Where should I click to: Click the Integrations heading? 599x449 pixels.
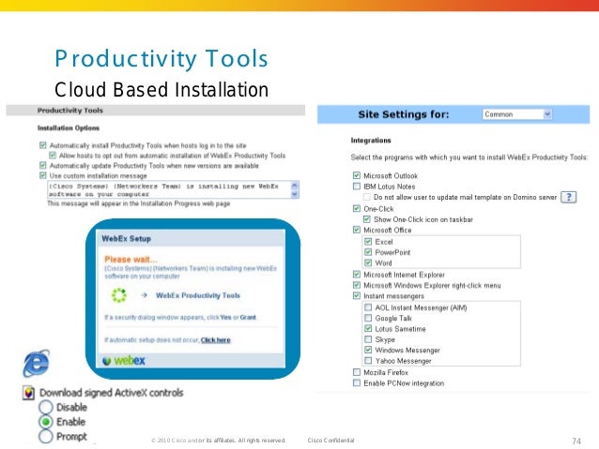coord(371,140)
